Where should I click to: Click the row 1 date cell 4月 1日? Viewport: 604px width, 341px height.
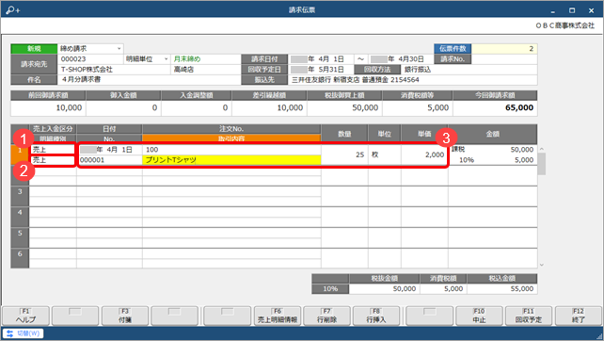[x=109, y=150]
